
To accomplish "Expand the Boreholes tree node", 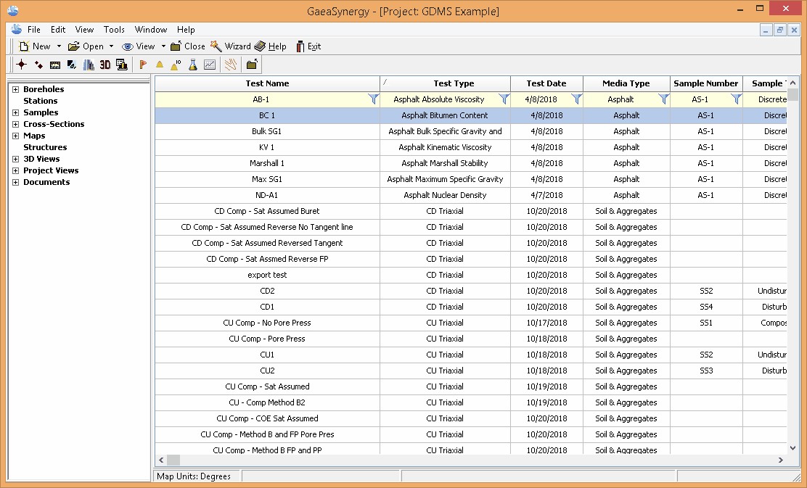I will click(x=16, y=89).
